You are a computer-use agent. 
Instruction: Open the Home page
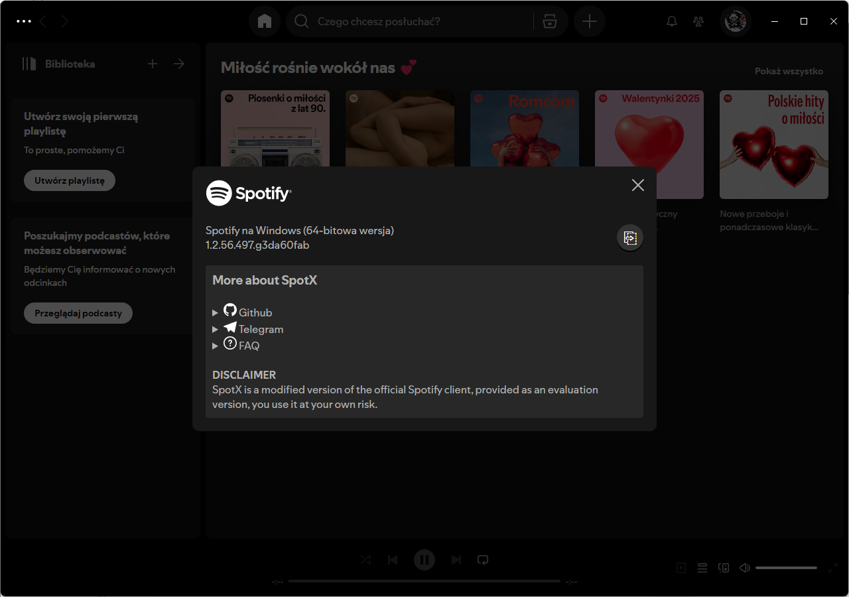pyautogui.click(x=265, y=21)
